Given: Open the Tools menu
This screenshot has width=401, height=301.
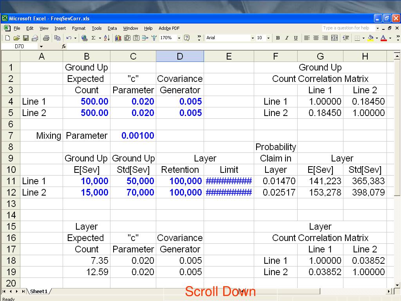Looking at the screenshot, I should click(97, 28).
